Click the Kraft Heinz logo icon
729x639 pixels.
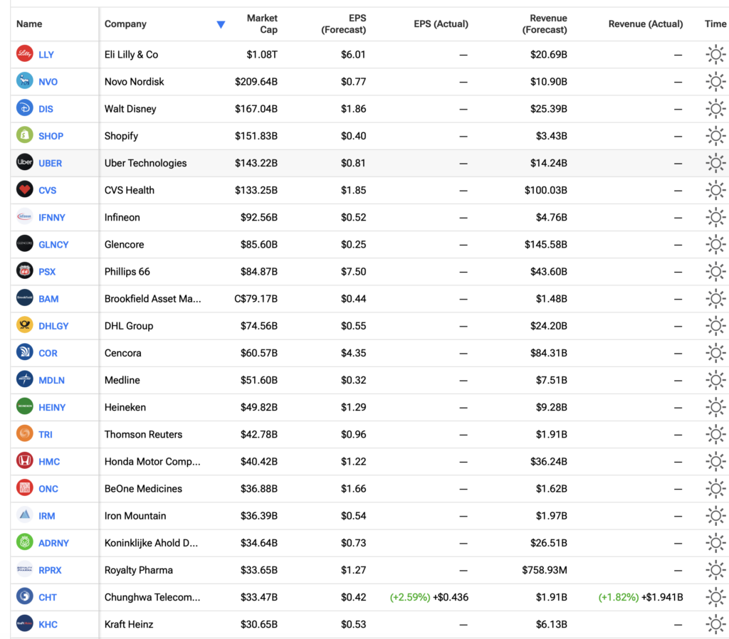(25, 623)
